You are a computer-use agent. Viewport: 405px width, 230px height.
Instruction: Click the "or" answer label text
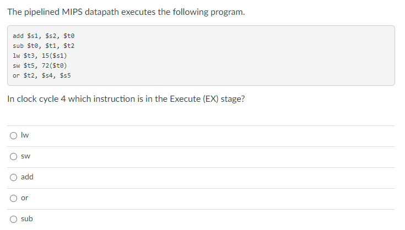click(25, 198)
